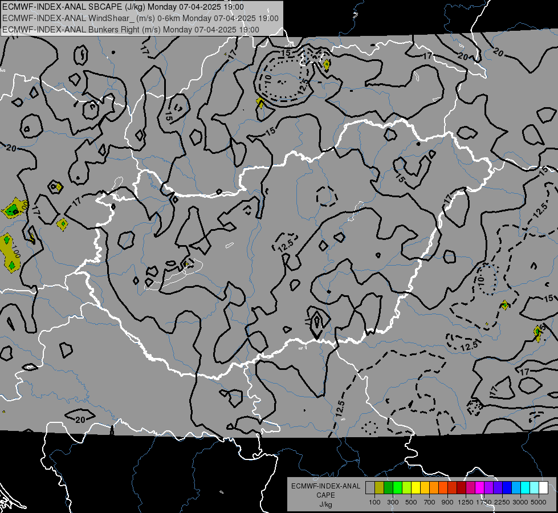The image size is (558, 513).
Task: Pick the violet swatch just before the 2250 tick
Action: point(498,488)
